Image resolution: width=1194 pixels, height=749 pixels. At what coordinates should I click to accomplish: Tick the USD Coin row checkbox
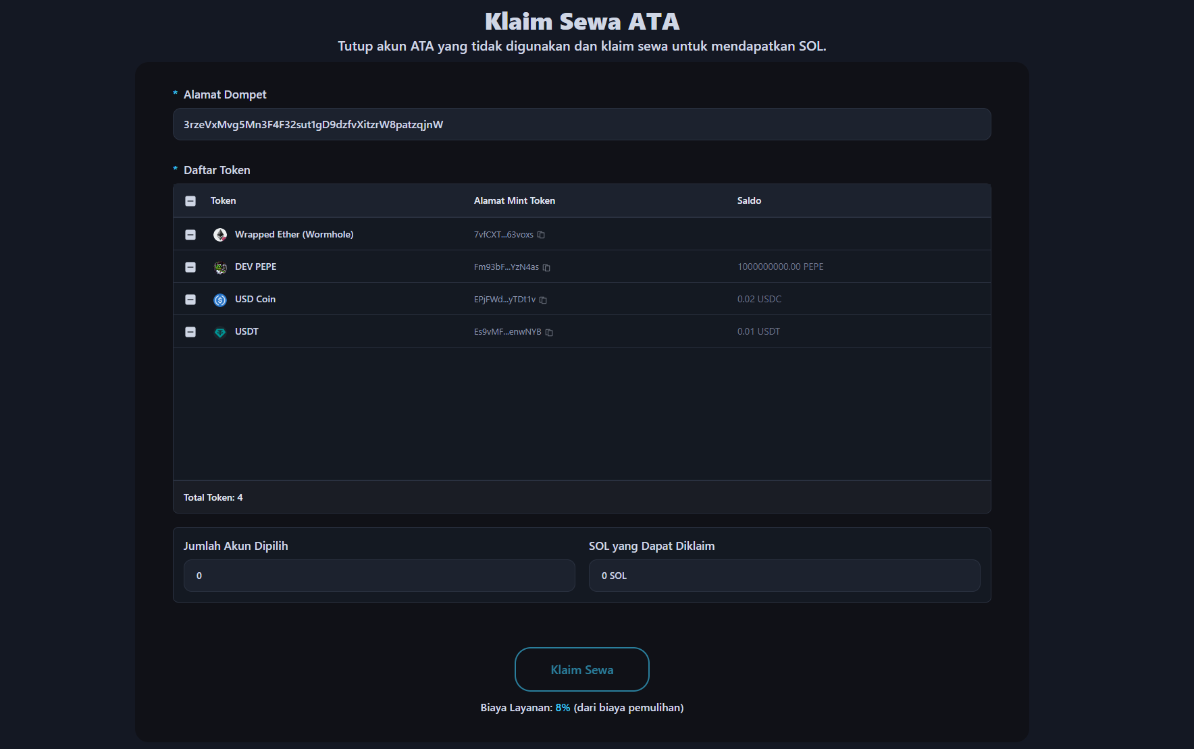[x=190, y=300]
